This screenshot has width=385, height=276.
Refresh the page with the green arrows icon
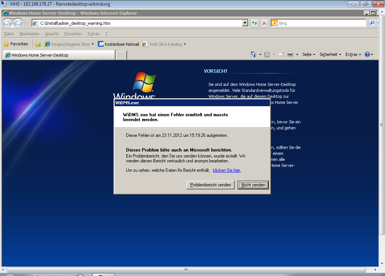tap(255, 23)
